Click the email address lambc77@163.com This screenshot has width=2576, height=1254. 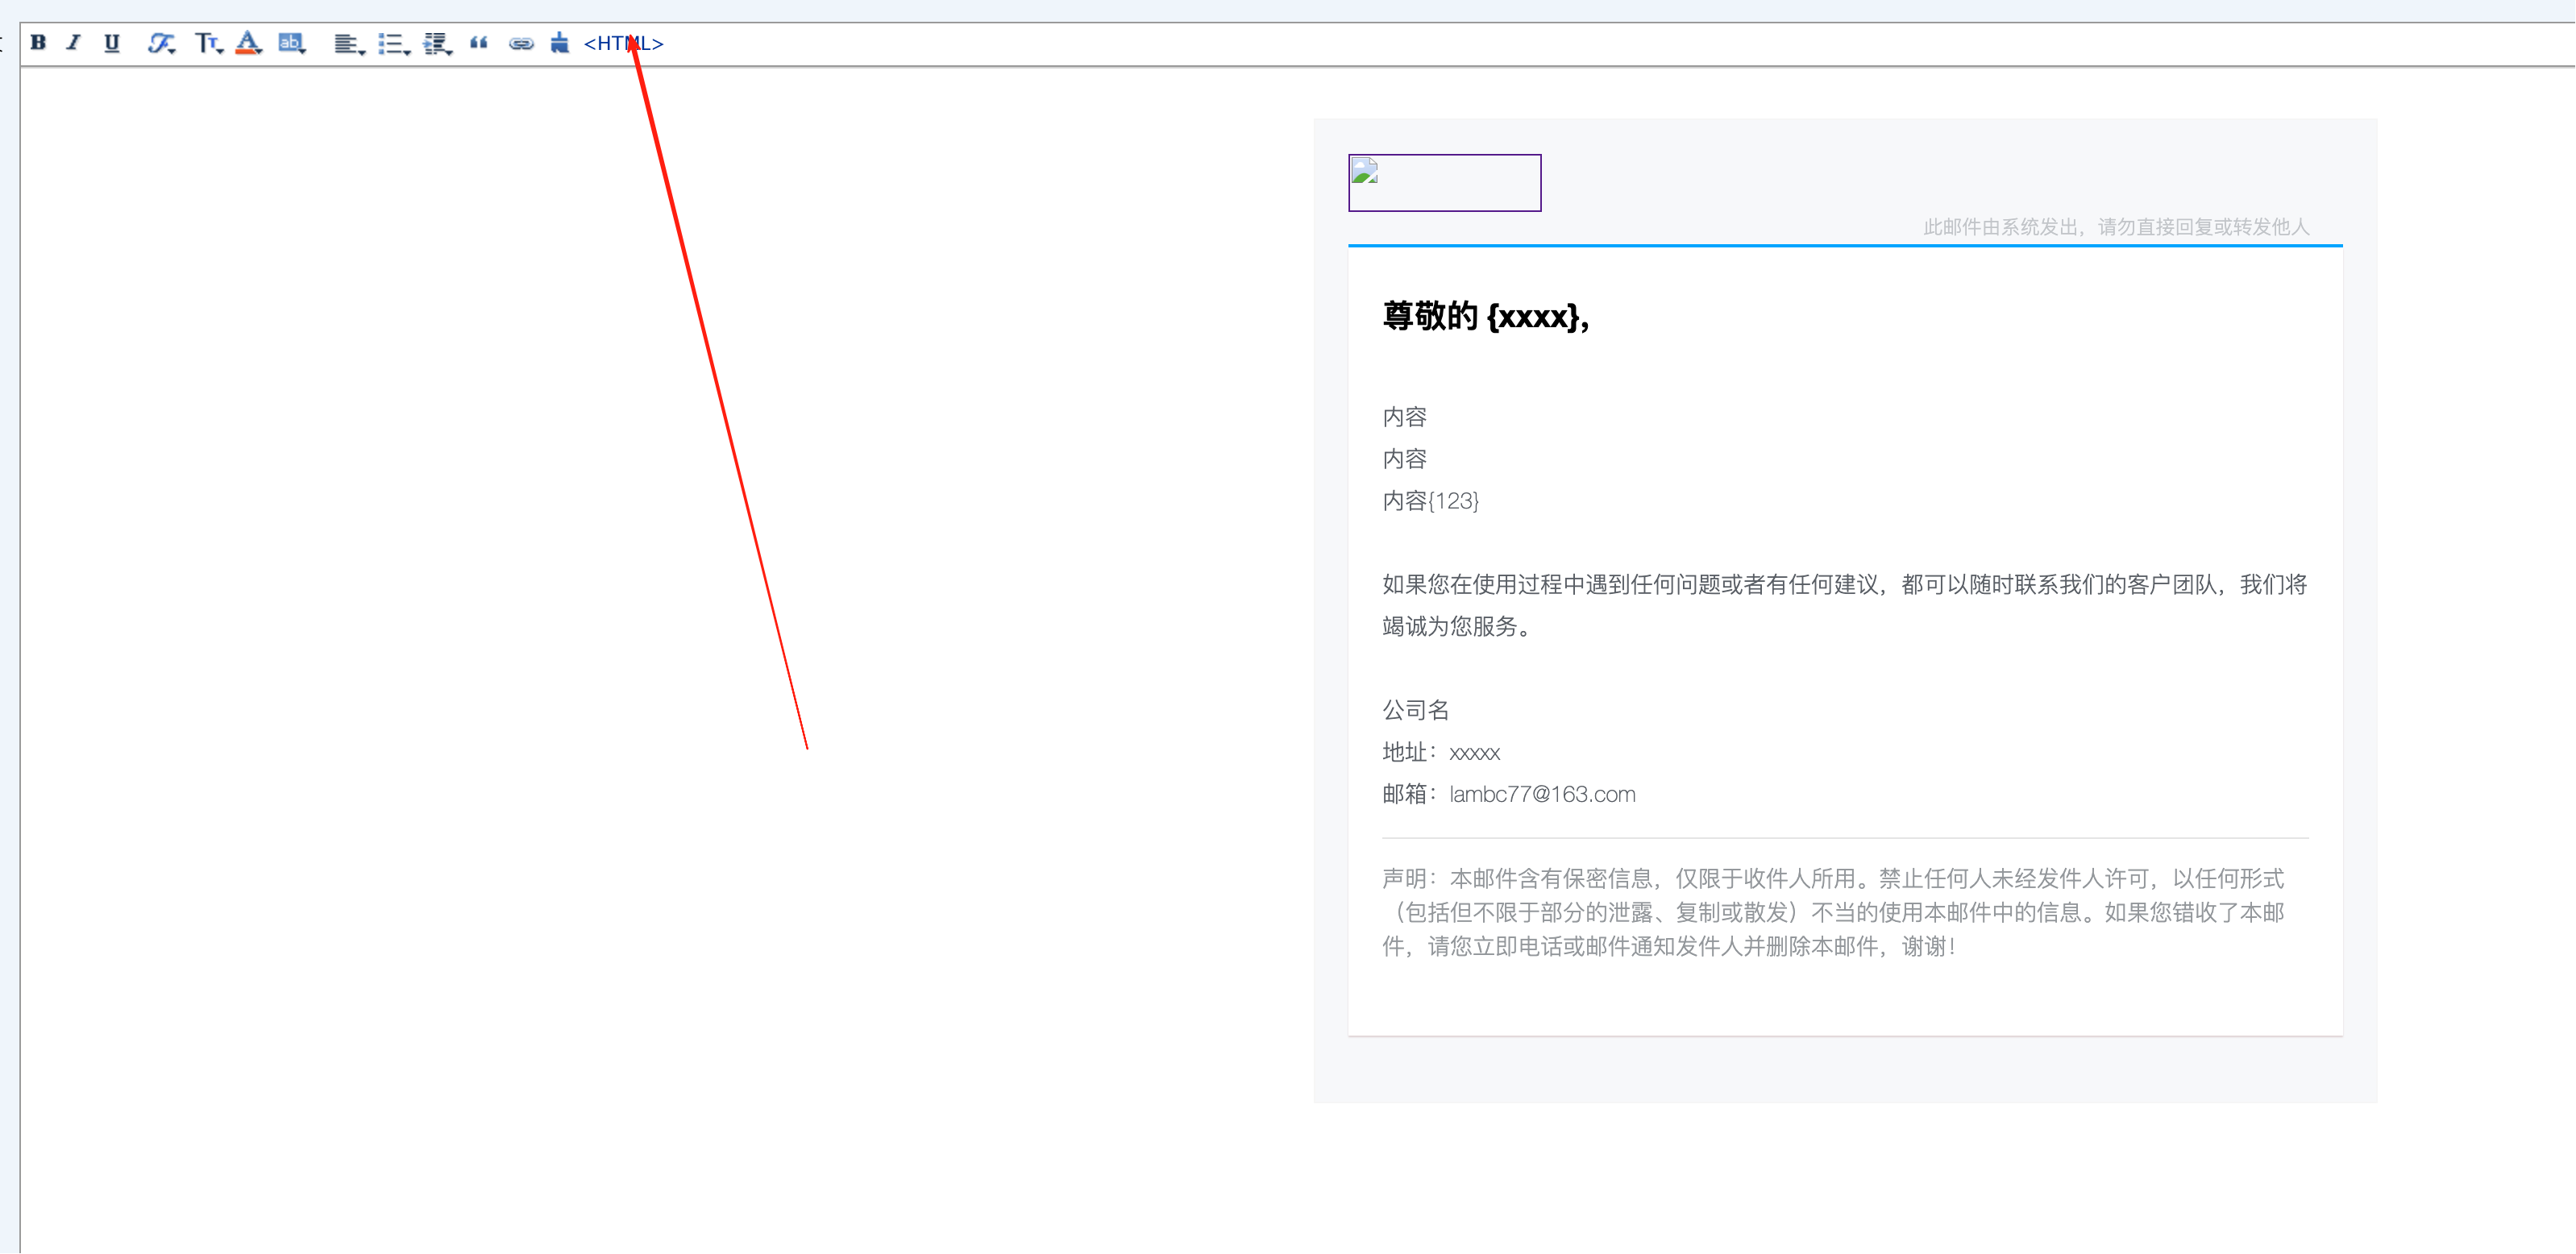point(1542,795)
